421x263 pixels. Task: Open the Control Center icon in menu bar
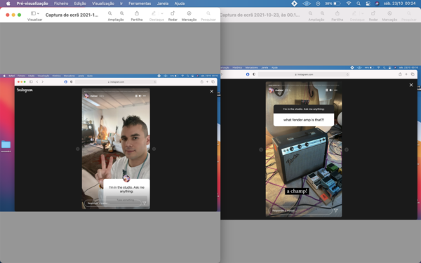[368, 4]
